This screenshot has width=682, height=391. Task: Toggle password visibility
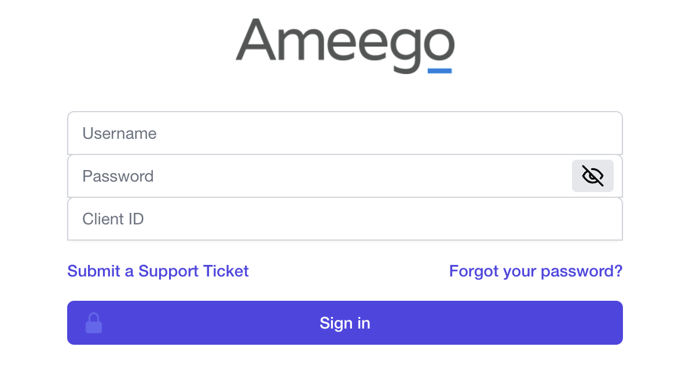(x=592, y=176)
